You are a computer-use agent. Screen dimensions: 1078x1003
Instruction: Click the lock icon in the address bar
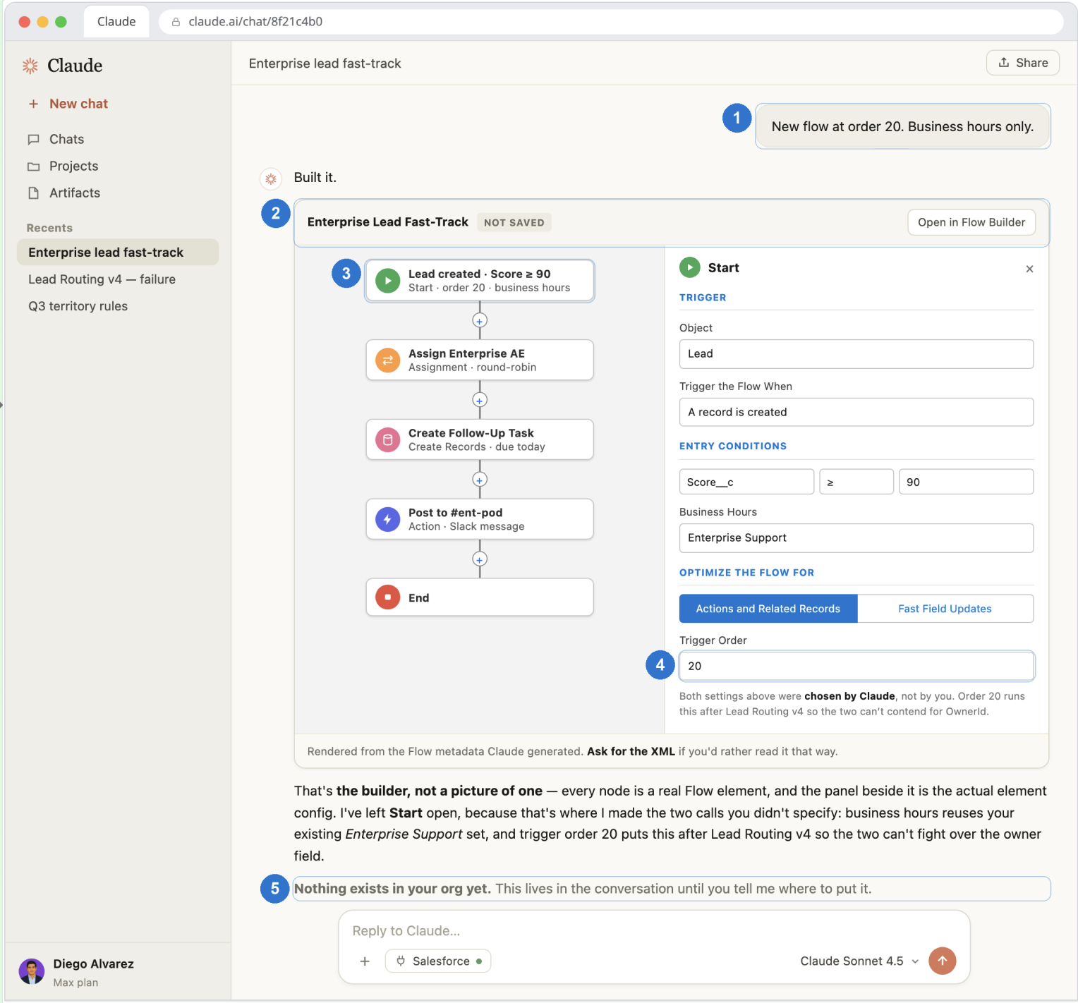pyautogui.click(x=176, y=22)
